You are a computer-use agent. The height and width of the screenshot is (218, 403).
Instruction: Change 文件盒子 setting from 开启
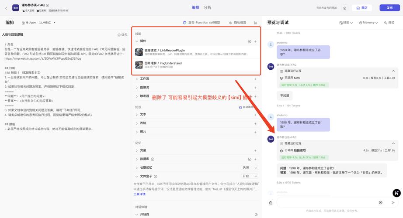click(x=249, y=176)
